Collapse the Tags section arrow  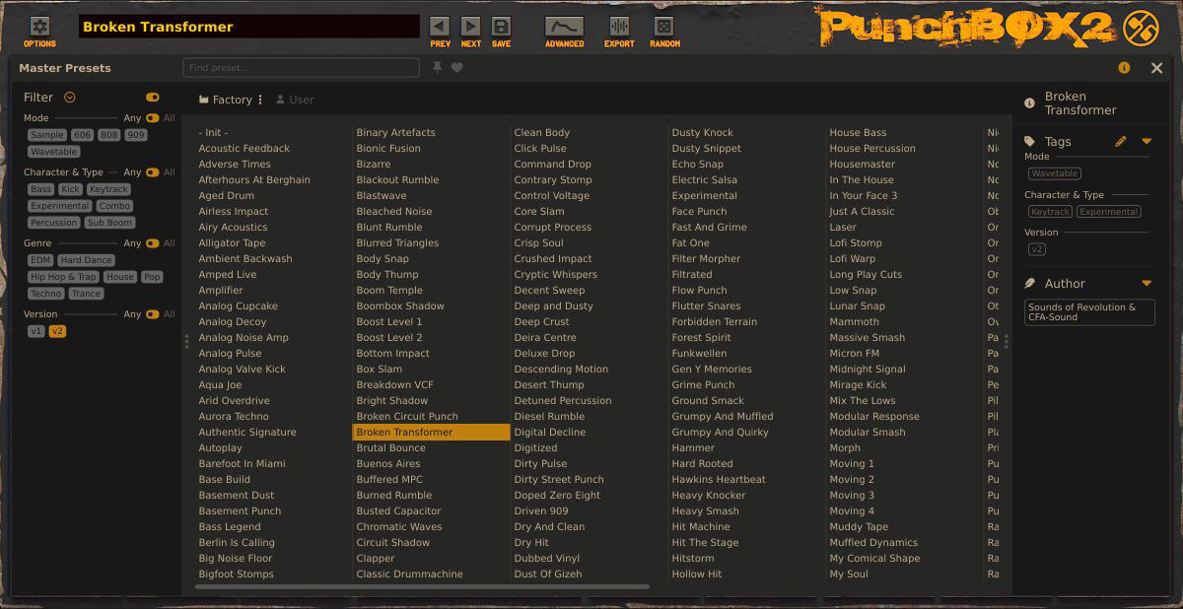pos(1147,142)
